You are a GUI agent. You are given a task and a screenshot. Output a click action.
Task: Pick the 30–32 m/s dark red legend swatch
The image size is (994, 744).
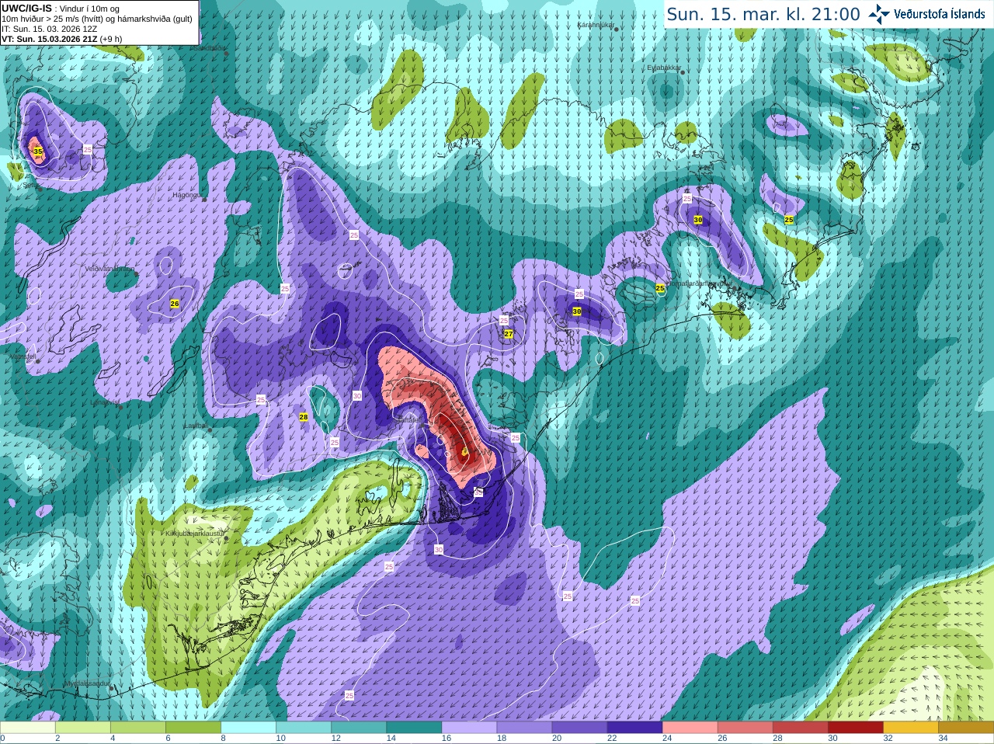[x=855, y=728]
